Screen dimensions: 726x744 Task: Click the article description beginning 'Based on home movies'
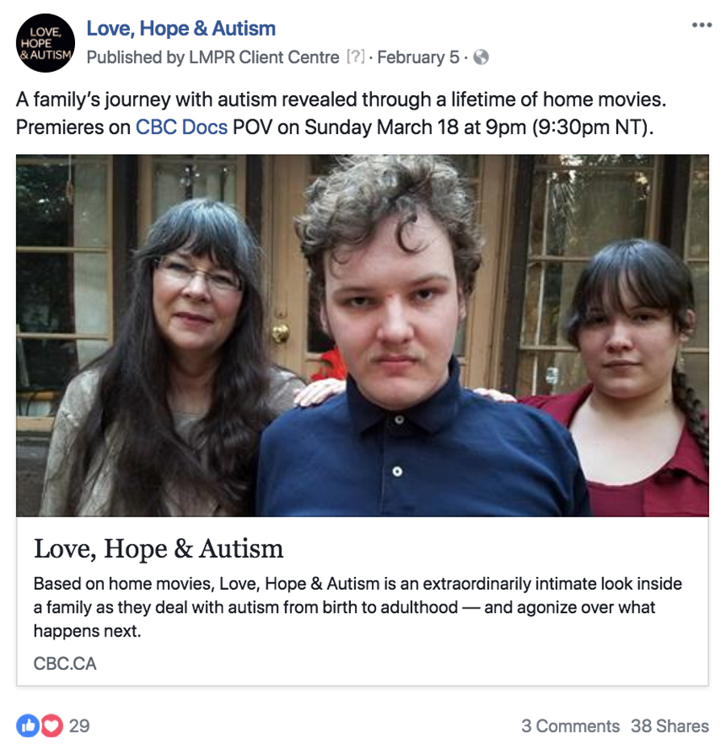click(357, 608)
